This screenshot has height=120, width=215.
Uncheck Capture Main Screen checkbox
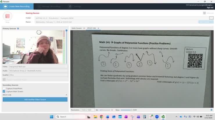[4, 91]
